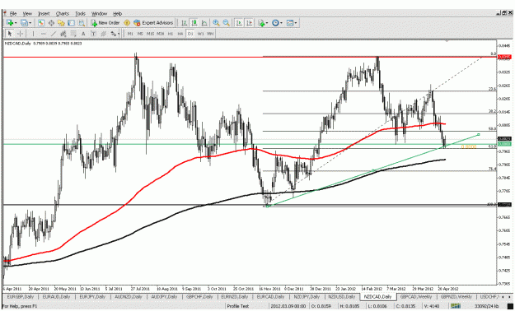Select the Trendline drawing tool
The height and width of the screenshot is (311, 515).
pos(53,34)
